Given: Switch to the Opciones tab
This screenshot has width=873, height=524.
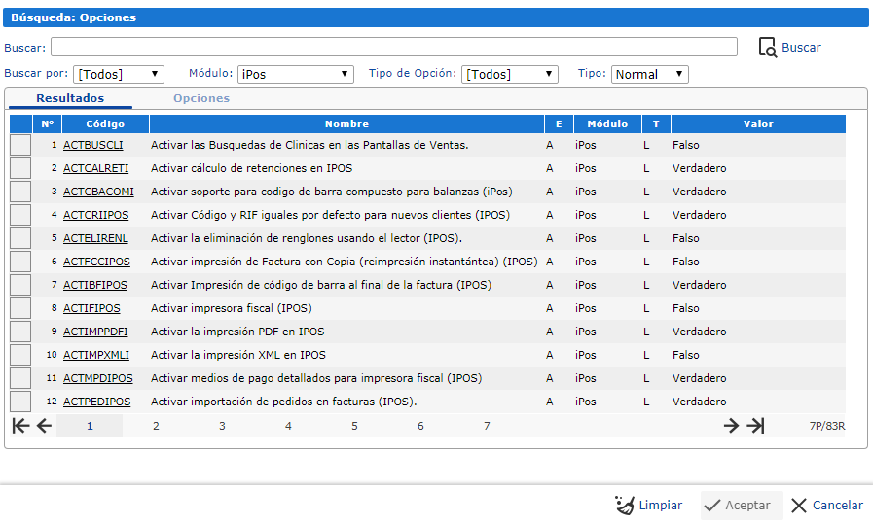Looking at the screenshot, I should click(201, 98).
